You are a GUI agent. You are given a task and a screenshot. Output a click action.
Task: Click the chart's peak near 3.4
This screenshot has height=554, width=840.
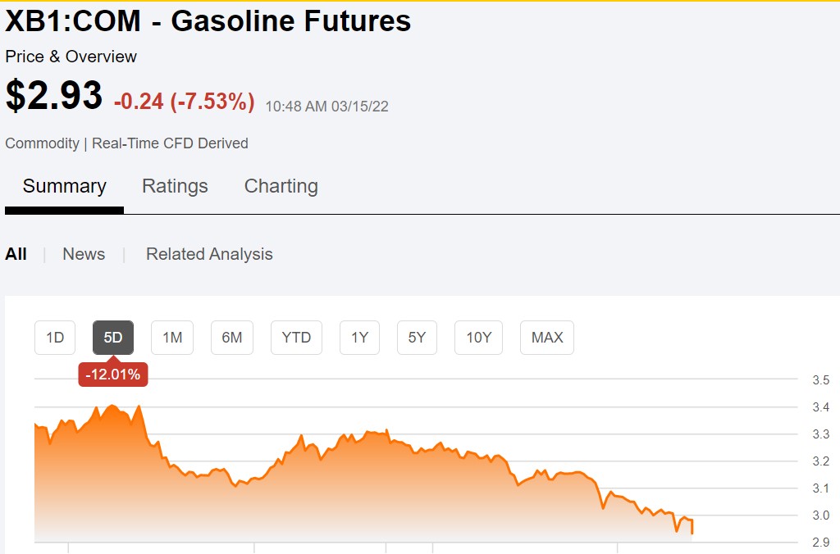click(x=112, y=406)
